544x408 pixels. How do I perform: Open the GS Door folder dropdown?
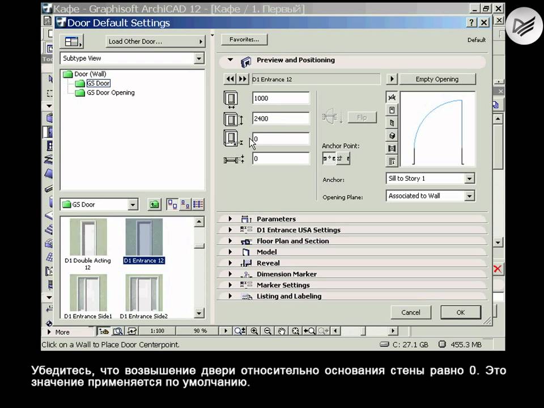[x=133, y=205]
